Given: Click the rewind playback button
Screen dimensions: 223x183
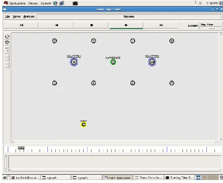Looking at the screenshot, I should point(21,25).
